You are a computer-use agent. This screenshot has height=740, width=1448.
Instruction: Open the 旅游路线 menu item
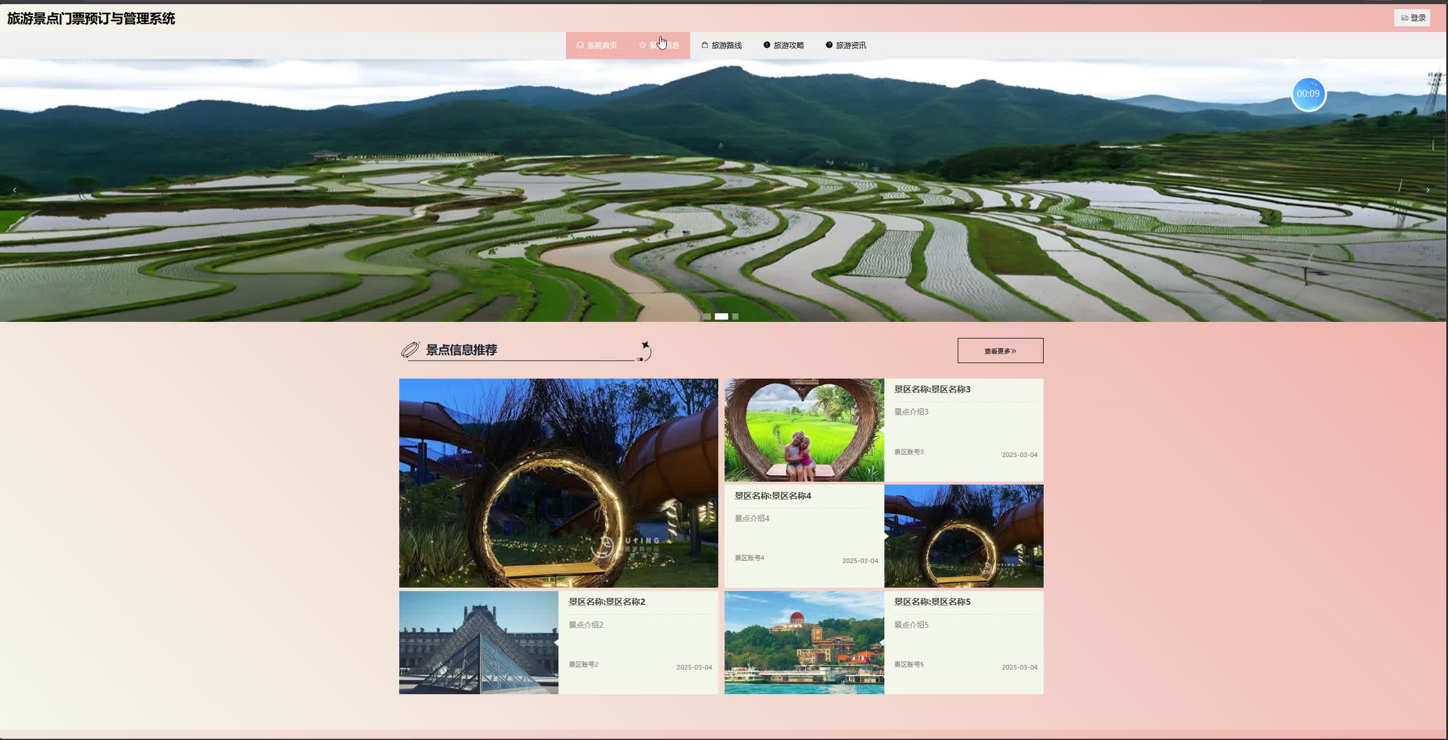[x=726, y=45]
